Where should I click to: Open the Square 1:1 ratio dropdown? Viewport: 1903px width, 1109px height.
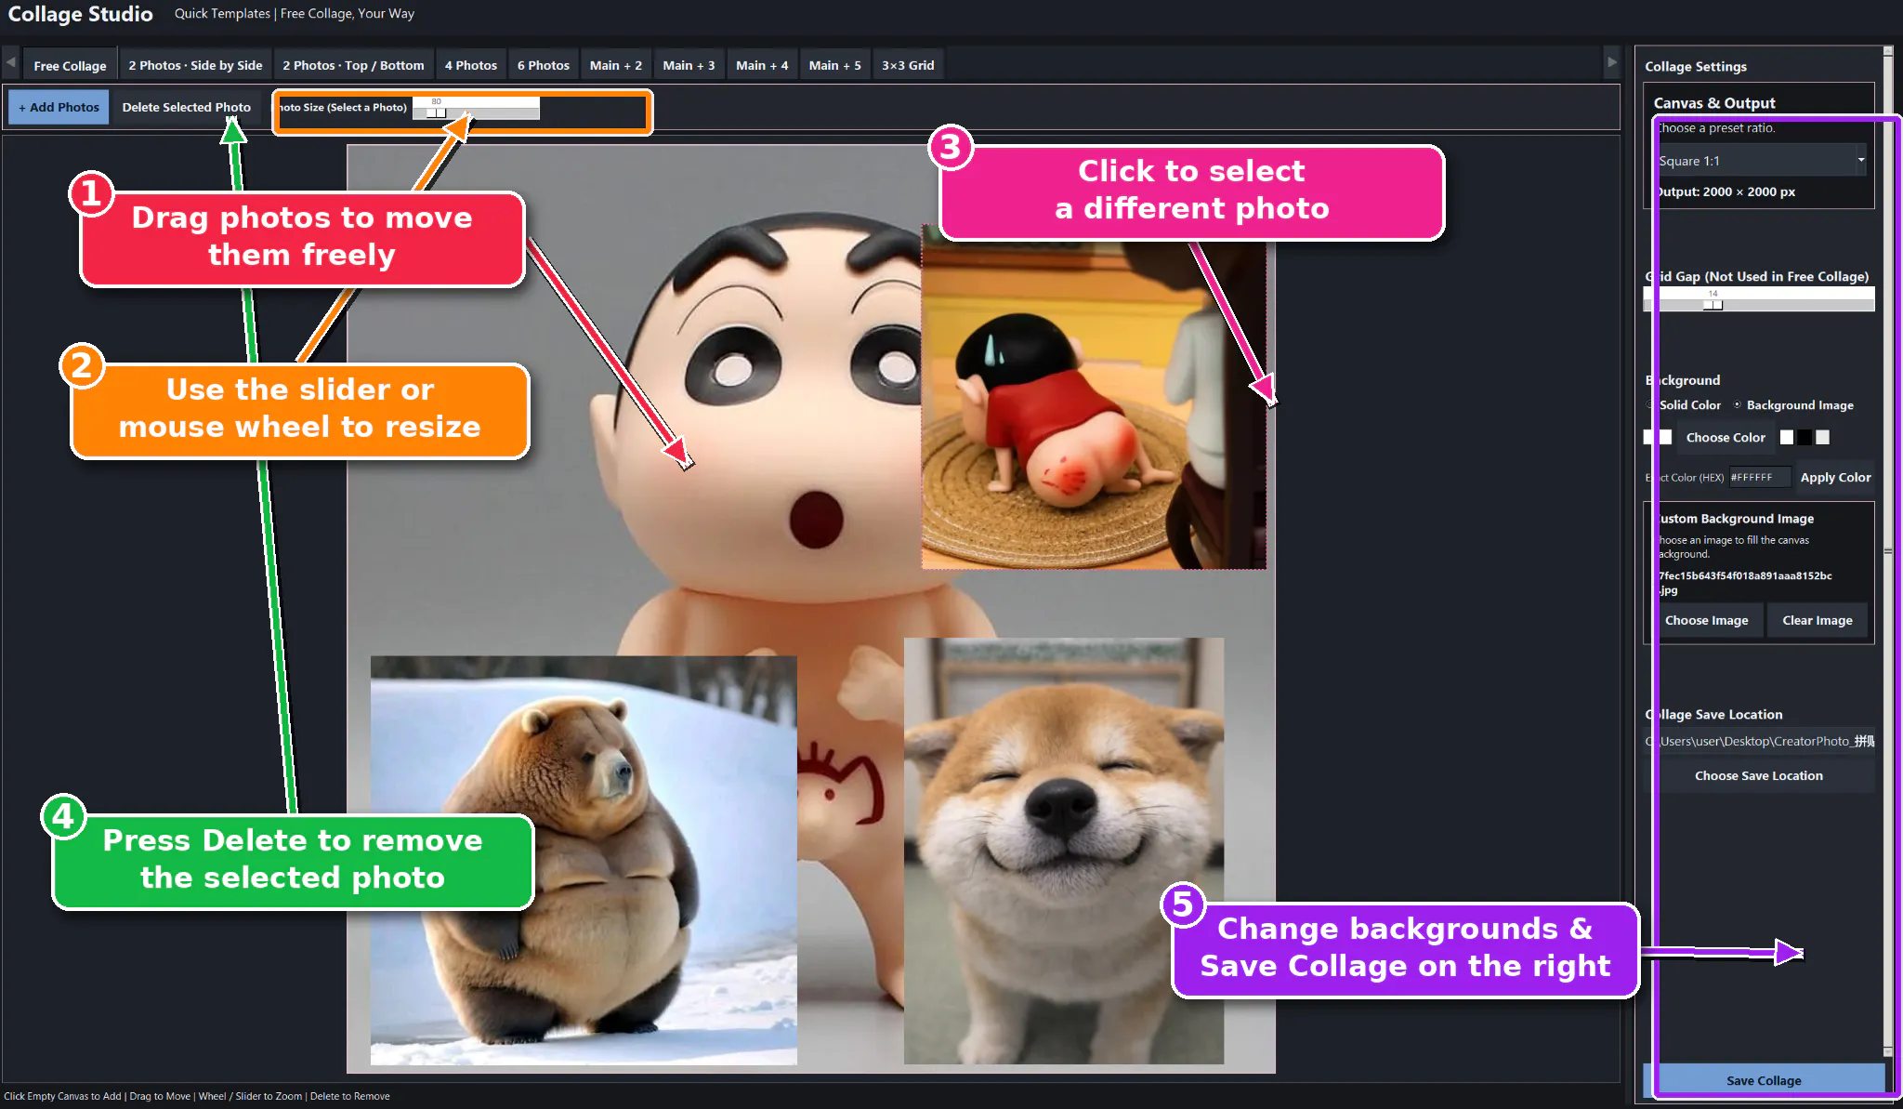point(1761,161)
